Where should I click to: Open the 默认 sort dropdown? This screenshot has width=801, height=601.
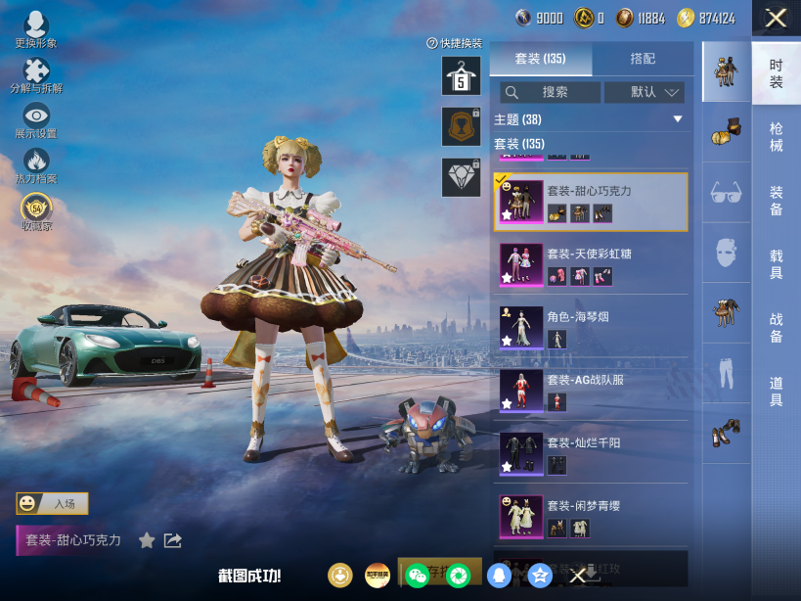click(x=645, y=93)
